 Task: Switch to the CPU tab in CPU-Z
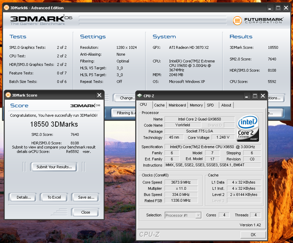coord(143,105)
